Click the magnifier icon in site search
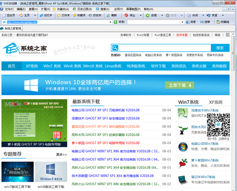This screenshot has height=191, width=237. 115,48
